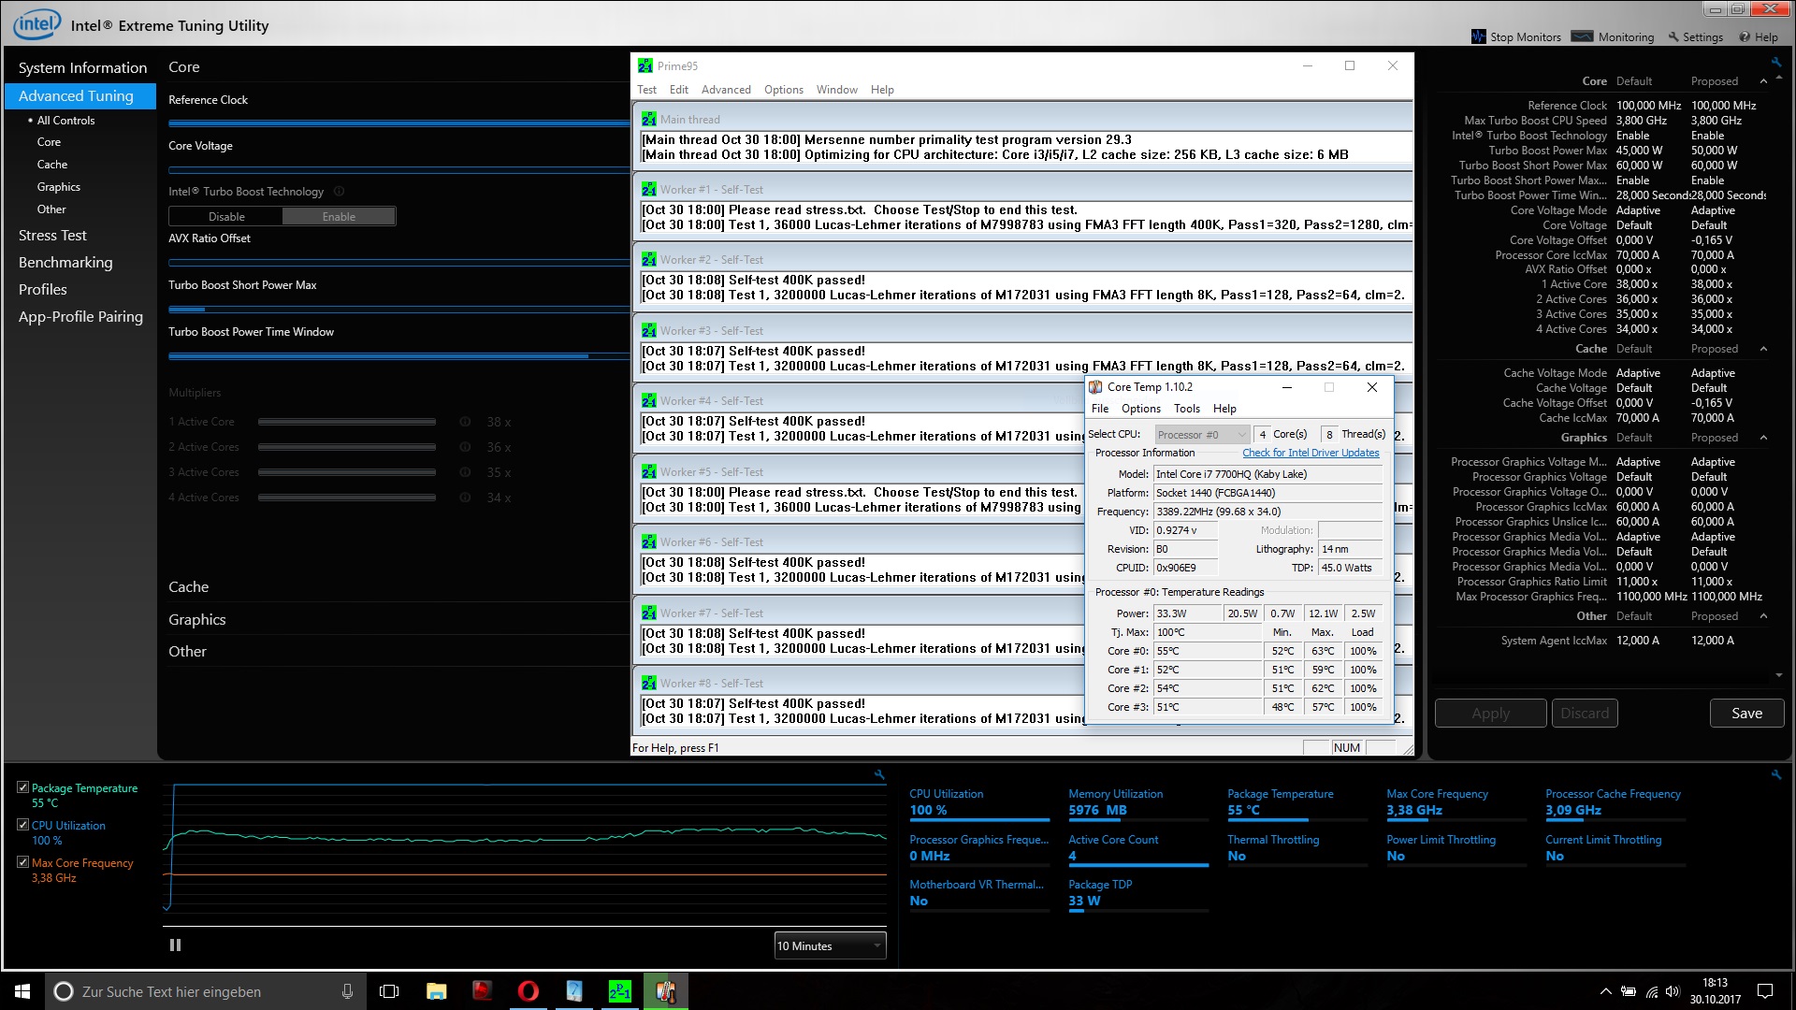Open Processor #0 CPU selection dropdown
1796x1010 pixels.
pos(1201,435)
